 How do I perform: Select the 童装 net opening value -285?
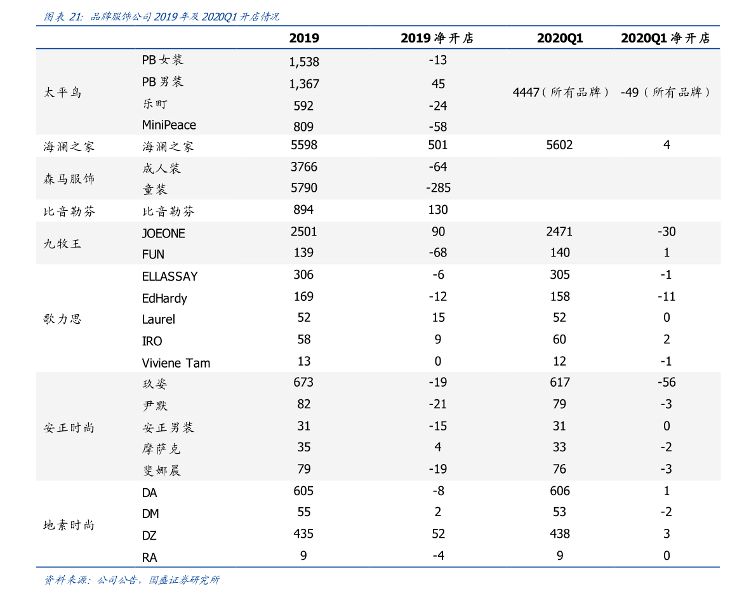coord(438,188)
